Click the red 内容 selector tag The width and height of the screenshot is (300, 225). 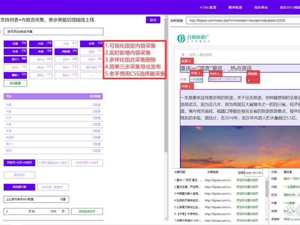187,86
